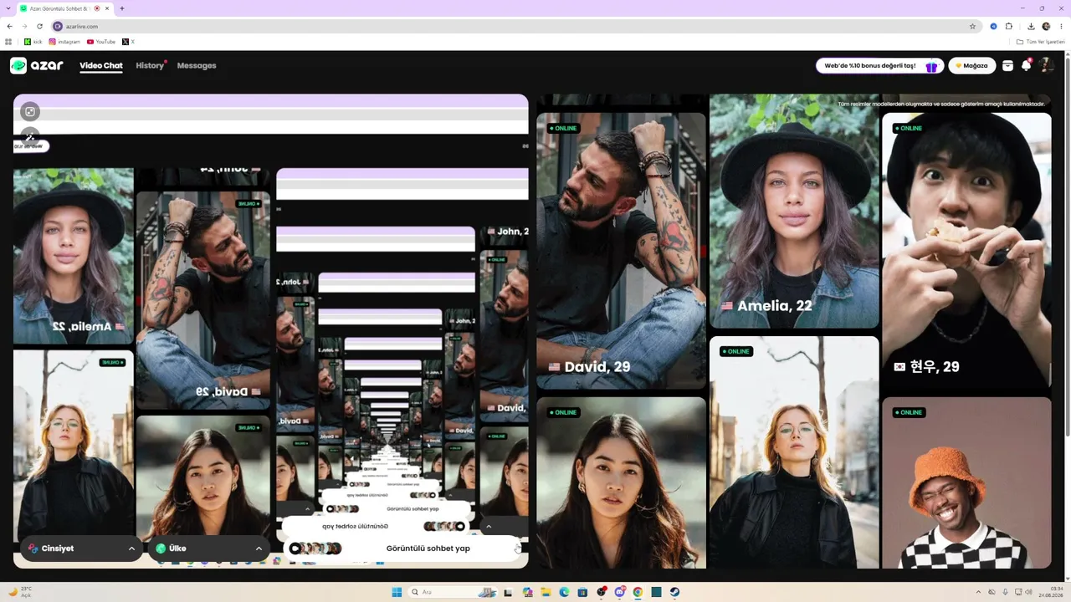Open Discord from the taskbar
This screenshot has height=602, width=1071.
619,592
